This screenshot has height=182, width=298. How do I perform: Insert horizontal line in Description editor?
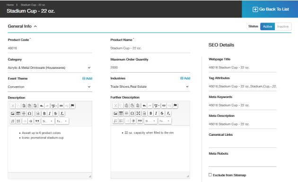[x=24, y=114]
